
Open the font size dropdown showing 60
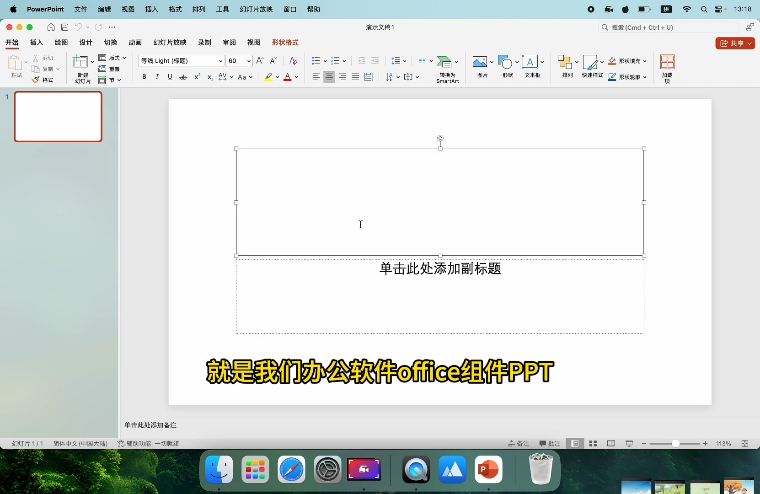[249, 60]
